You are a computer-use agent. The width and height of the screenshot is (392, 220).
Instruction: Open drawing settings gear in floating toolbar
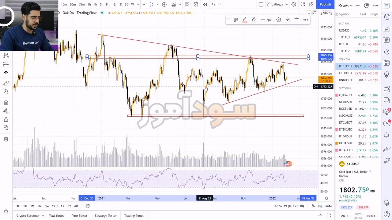(279, 20)
